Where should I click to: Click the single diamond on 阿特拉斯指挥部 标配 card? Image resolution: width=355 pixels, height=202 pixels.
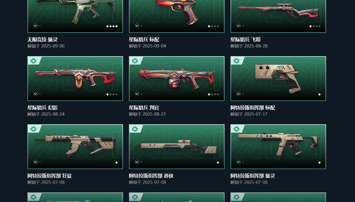(319, 94)
